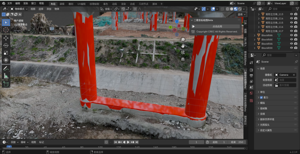Screen dimensions: 300x154
Task: Select the 3D Cursor tool
Action: [6, 30]
